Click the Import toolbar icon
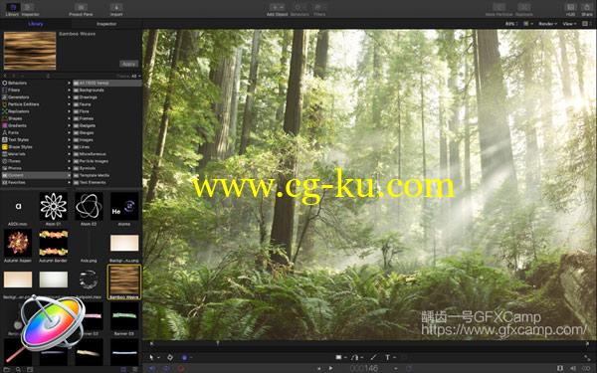This screenshot has width=597, height=373. click(116, 7)
